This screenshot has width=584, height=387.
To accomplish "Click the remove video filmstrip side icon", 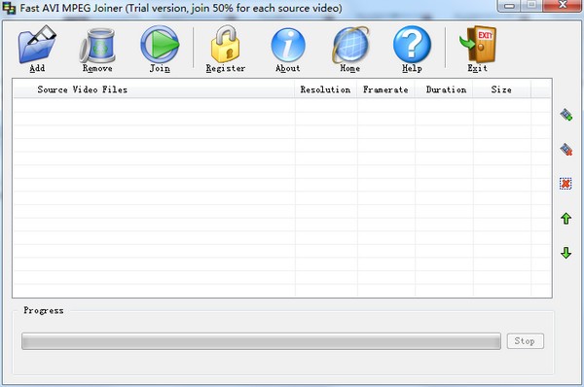I will 566,149.
